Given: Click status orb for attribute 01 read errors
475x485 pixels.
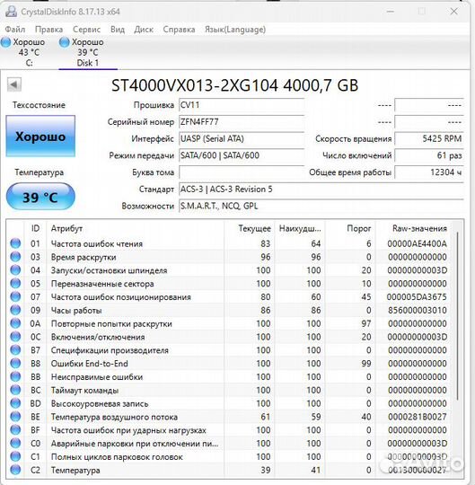Looking at the screenshot, I should point(15,243).
